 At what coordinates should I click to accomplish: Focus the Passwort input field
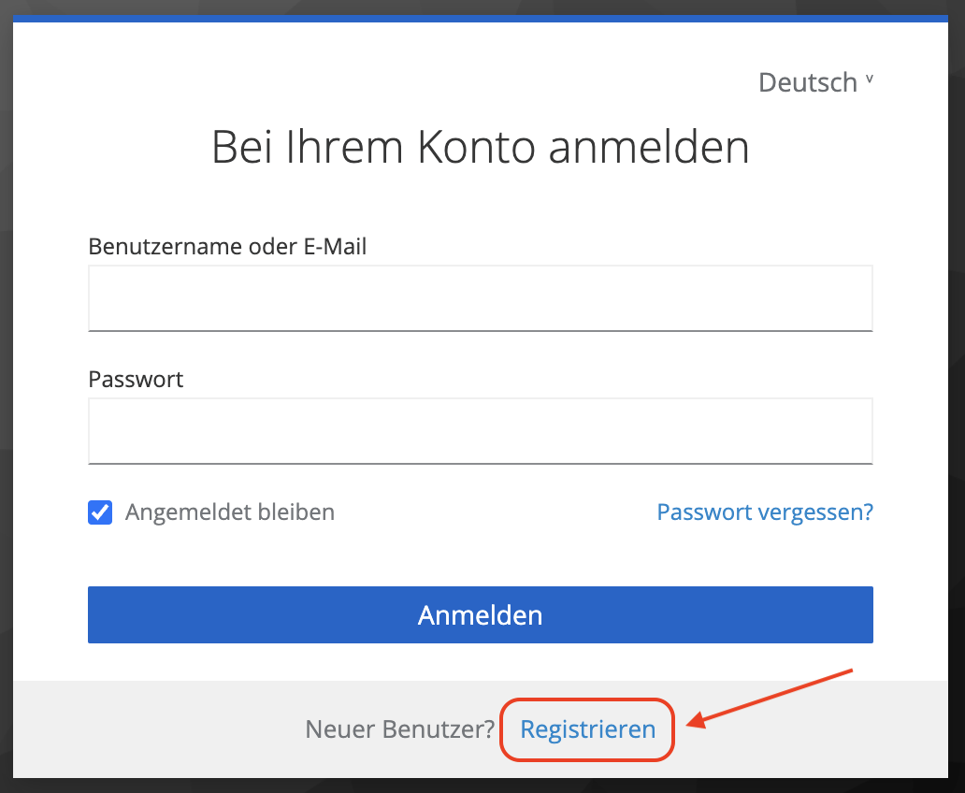(x=480, y=431)
